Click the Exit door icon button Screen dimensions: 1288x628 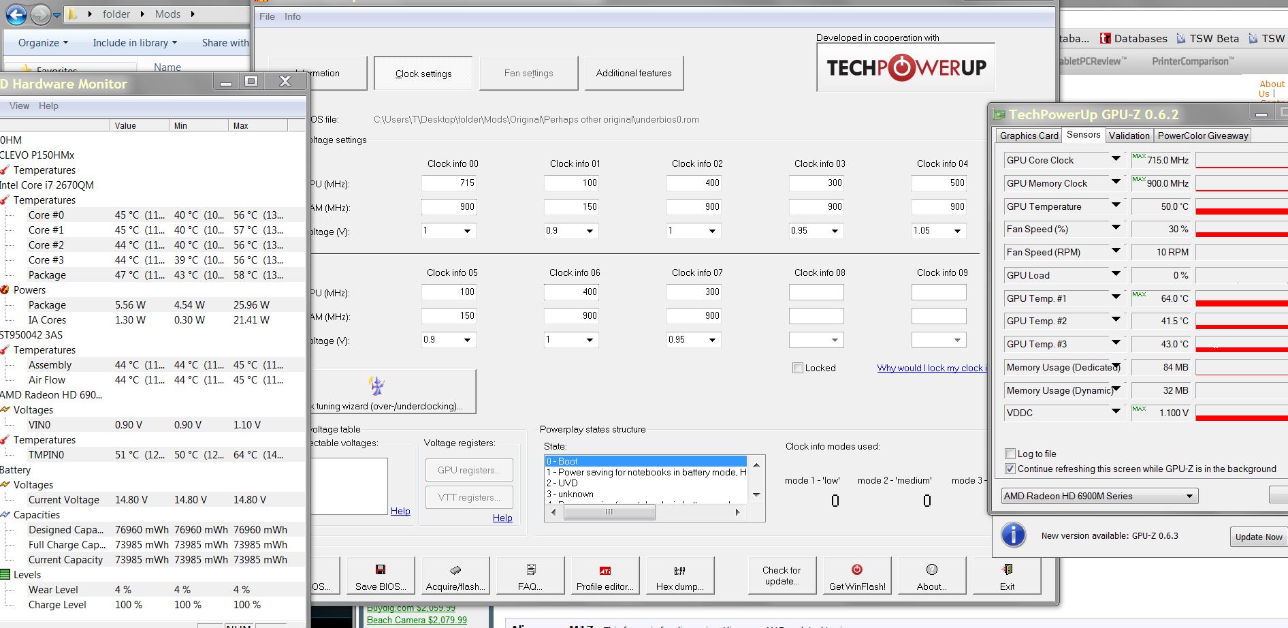click(1007, 576)
